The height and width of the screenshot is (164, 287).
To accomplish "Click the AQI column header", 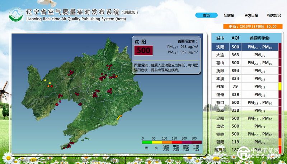I will [x=235, y=38].
